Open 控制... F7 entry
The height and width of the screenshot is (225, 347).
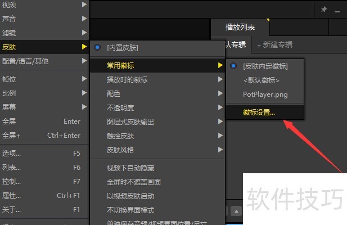click(44, 182)
